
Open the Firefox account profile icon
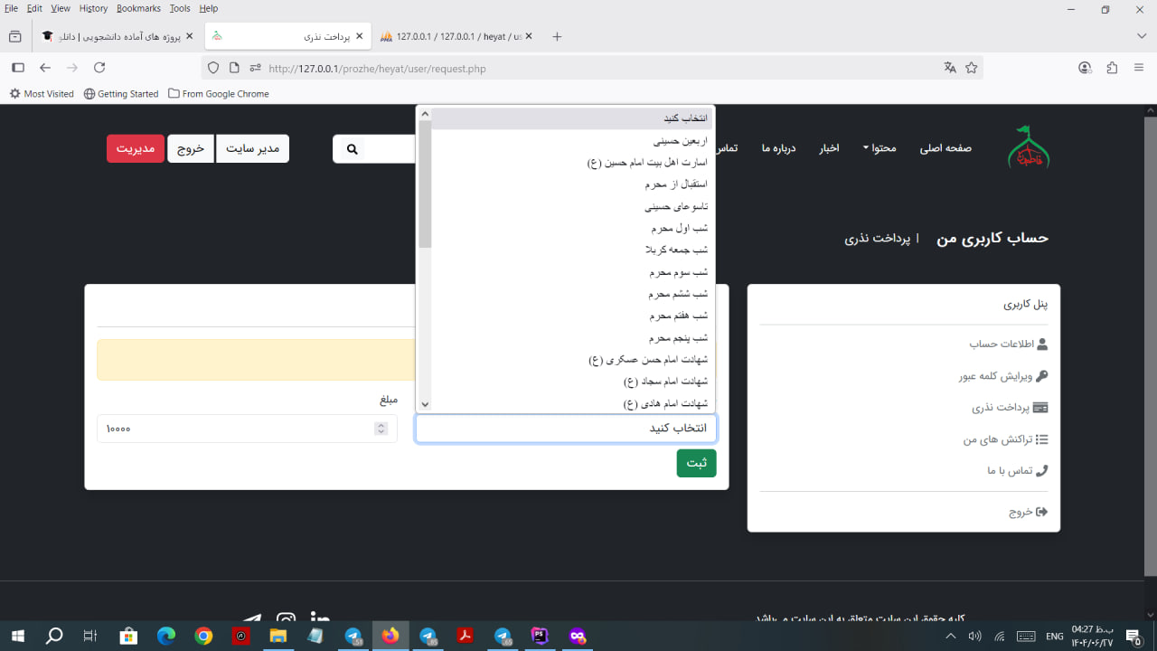pyautogui.click(x=1085, y=68)
